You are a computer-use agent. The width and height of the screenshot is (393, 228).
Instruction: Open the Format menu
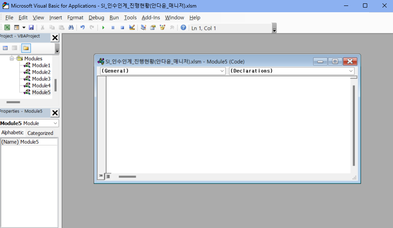[75, 18]
